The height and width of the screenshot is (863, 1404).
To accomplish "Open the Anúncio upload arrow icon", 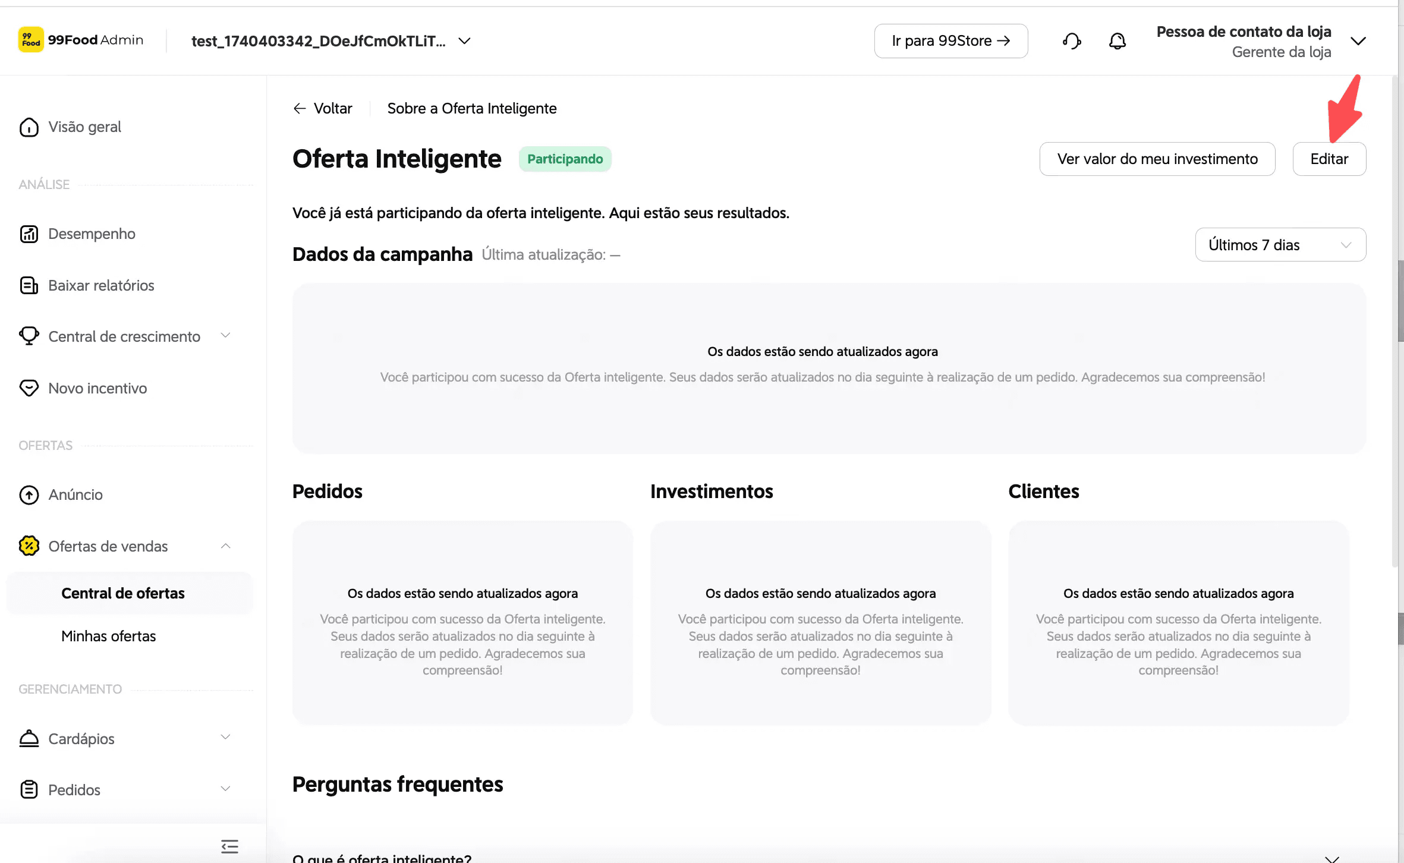I will pyautogui.click(x=29, y=495).
